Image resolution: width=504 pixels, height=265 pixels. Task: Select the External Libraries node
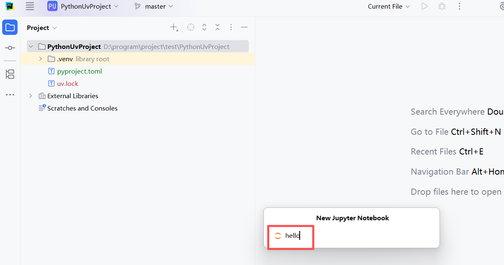[73, 96]
